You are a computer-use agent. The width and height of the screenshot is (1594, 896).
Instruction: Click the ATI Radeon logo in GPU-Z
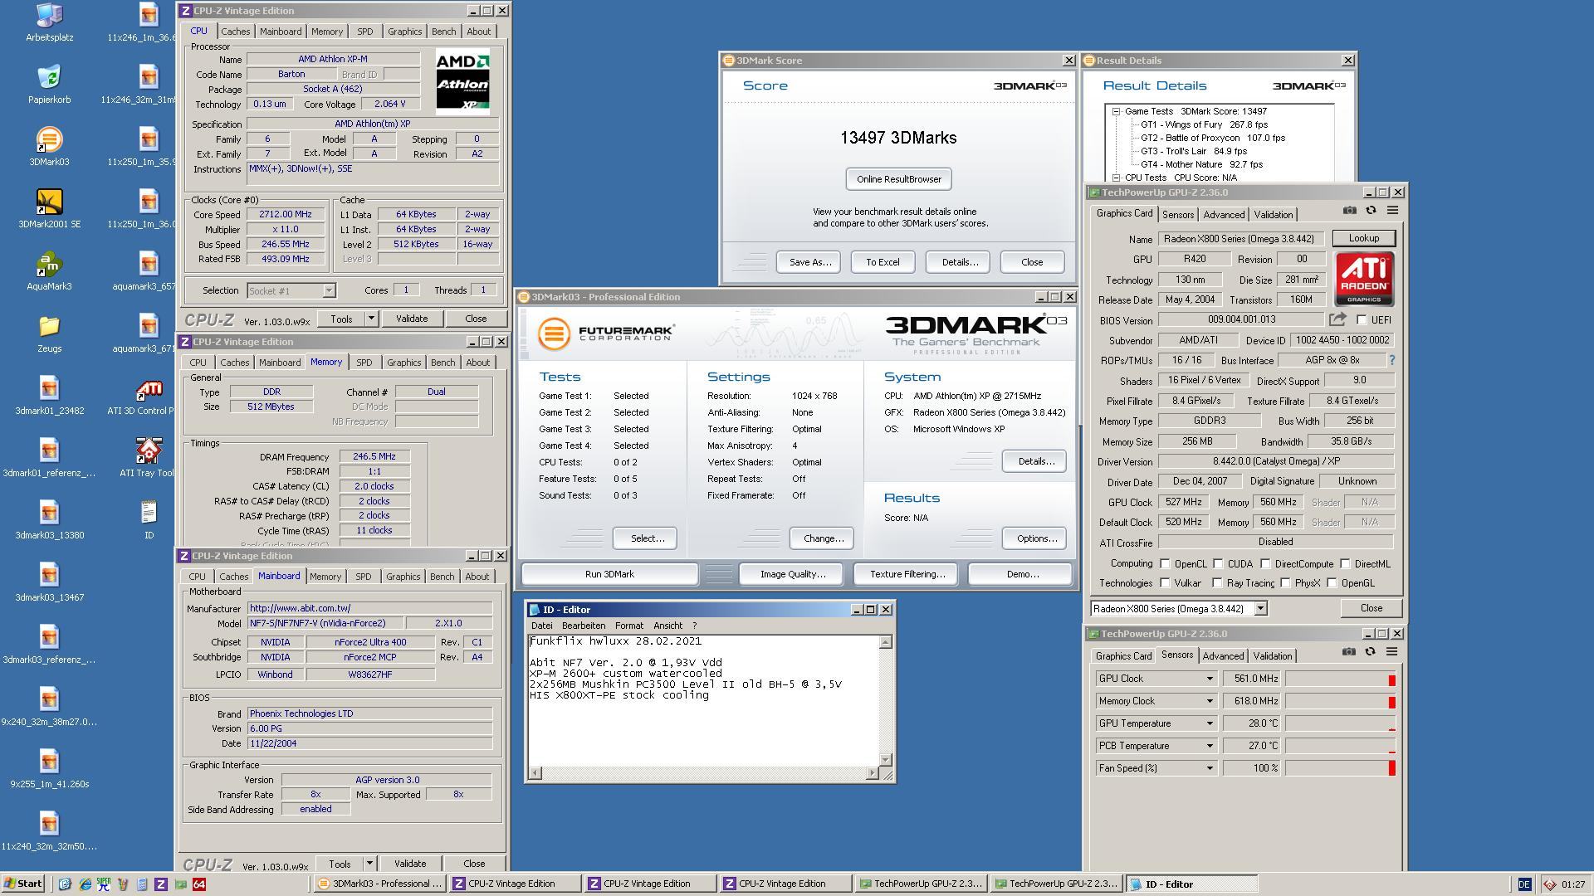(1364, 280)
